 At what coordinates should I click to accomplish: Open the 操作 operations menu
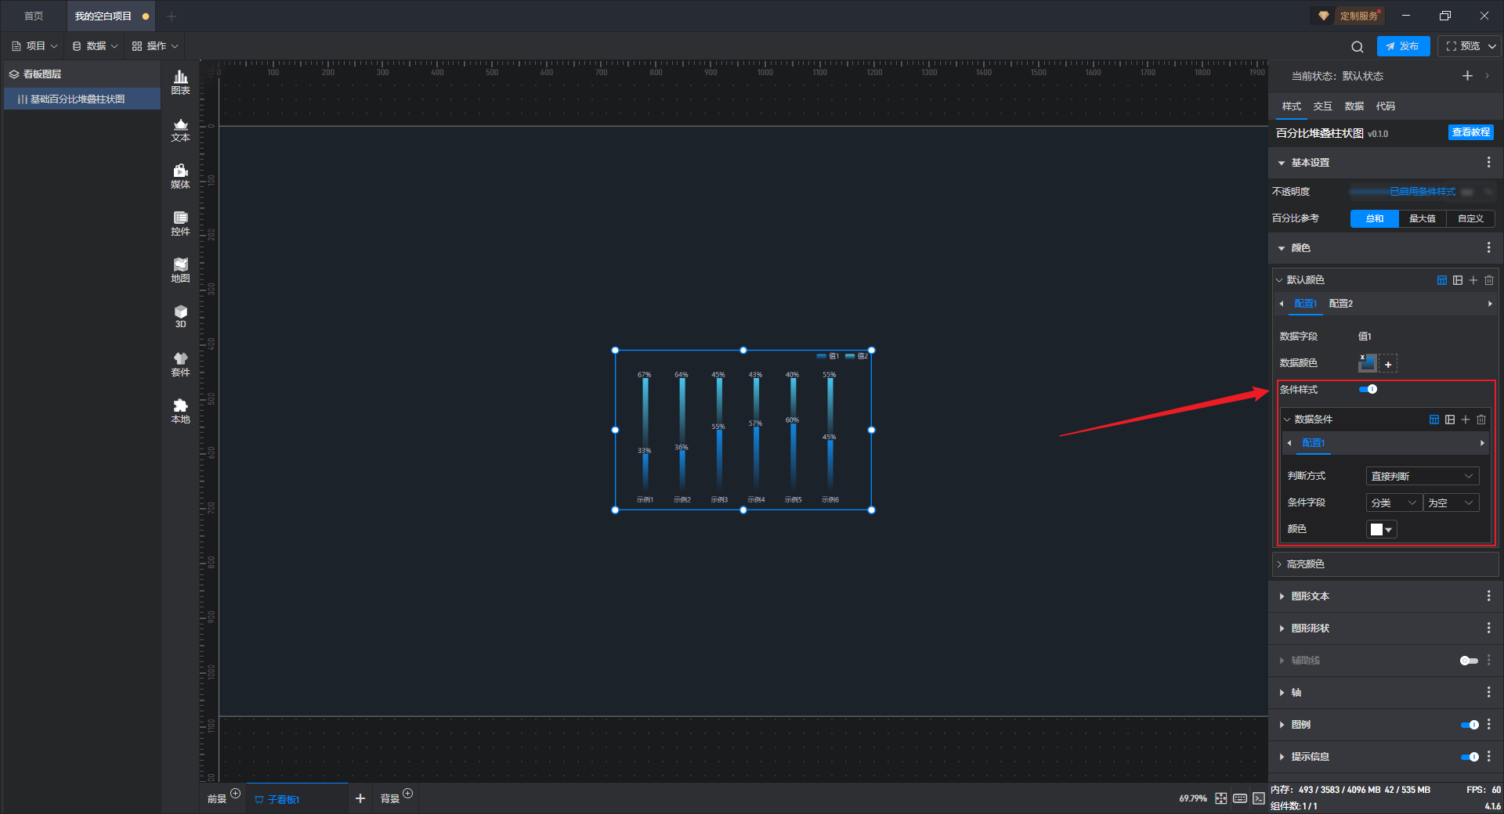155,46
